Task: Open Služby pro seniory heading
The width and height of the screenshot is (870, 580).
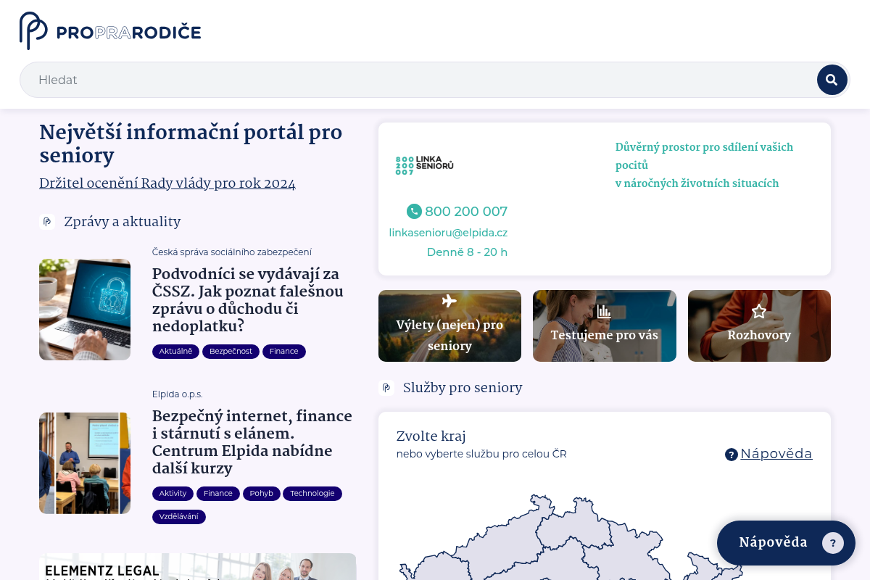Action: [463, 388]
